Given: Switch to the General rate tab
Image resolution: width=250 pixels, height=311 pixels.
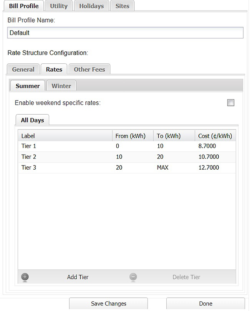Looking at the screenshot, I should (x=23, y=69).
